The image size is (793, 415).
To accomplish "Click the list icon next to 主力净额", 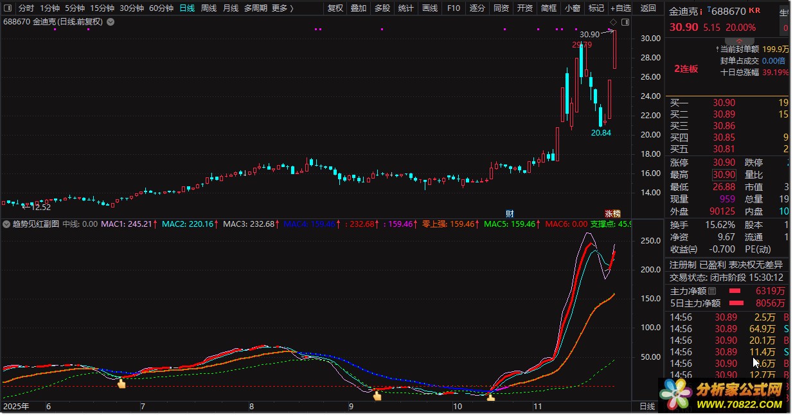I will pyautogui.click(x=711, y=291).
